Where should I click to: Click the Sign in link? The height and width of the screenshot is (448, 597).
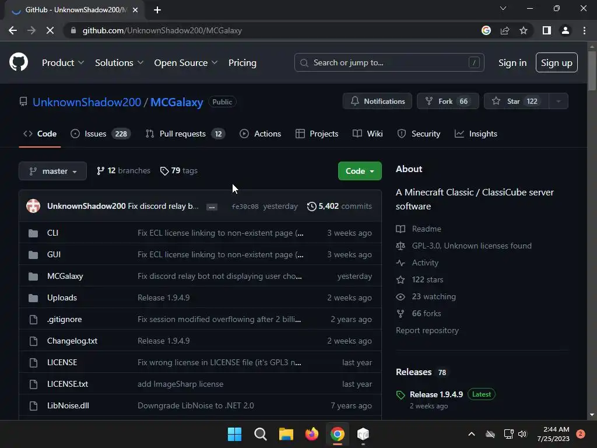(512, 63)
